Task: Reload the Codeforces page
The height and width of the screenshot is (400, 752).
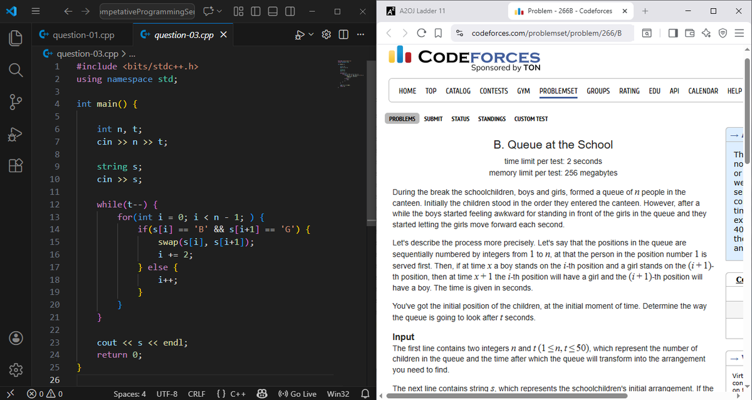Action: (x=421, y=33)
